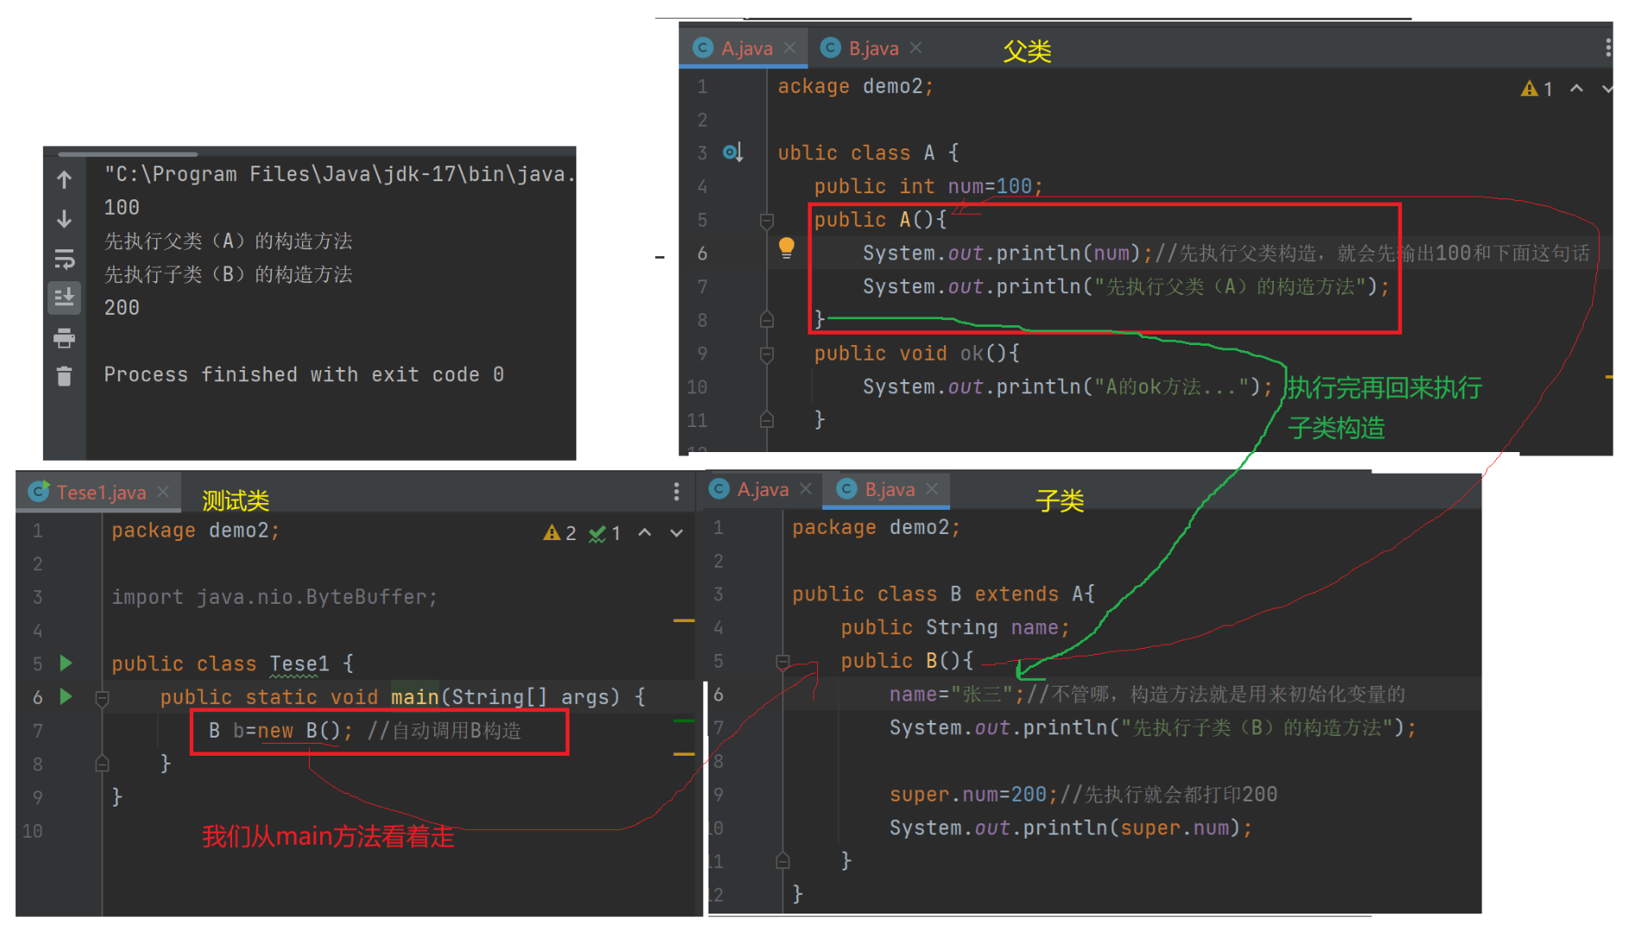Clear console output with the trash icon
This screenshot has height=930, width=1636.
[x=65, y=376]
